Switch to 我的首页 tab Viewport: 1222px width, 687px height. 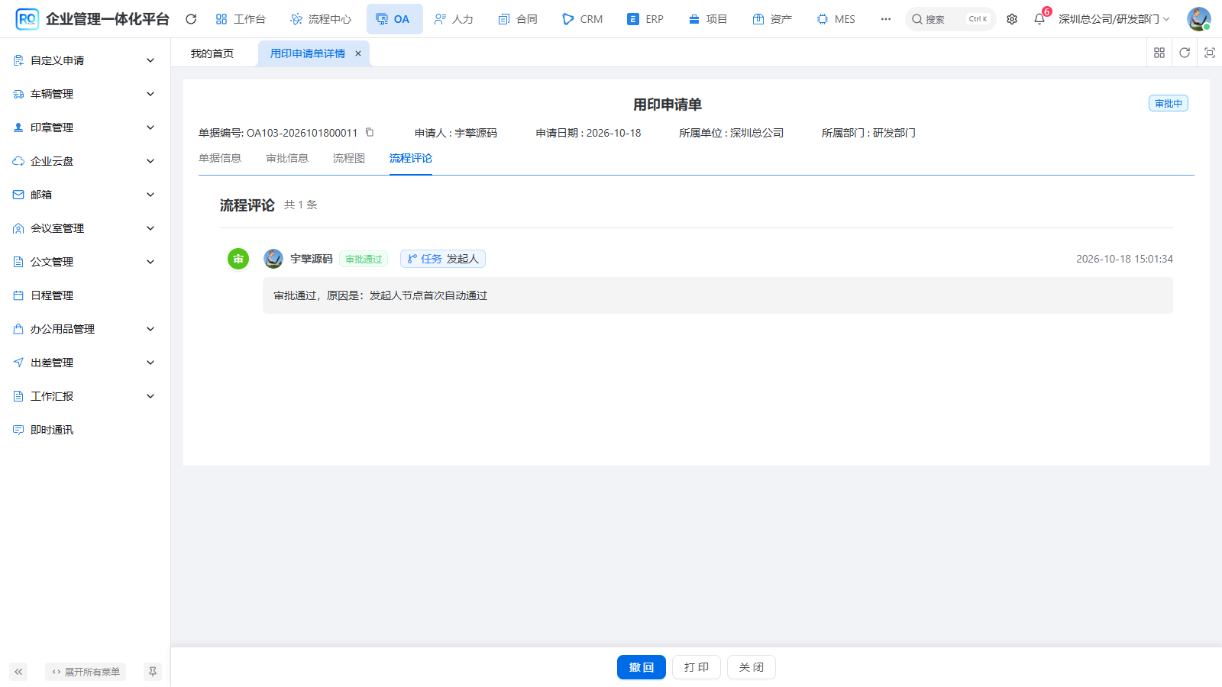click(212, 53)
